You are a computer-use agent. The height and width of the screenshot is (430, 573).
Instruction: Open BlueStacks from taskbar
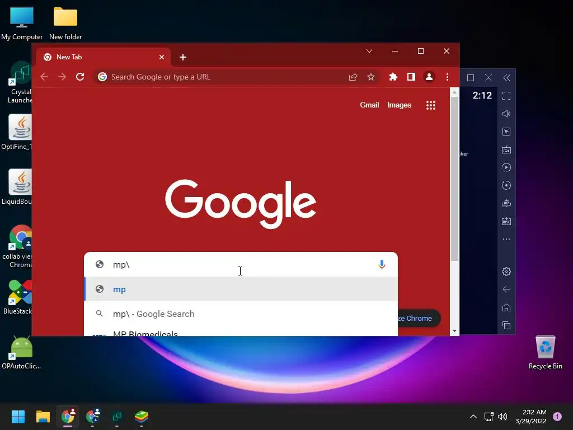click(142, 417)
